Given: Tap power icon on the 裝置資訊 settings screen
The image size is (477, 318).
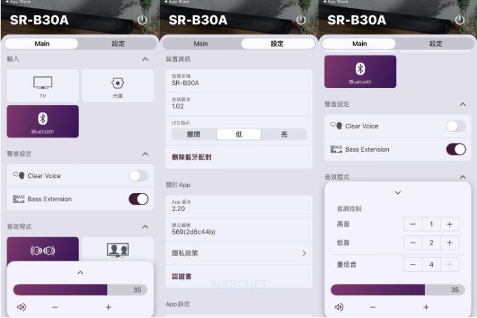Looking at the screenshot, I should coord(301,20).
